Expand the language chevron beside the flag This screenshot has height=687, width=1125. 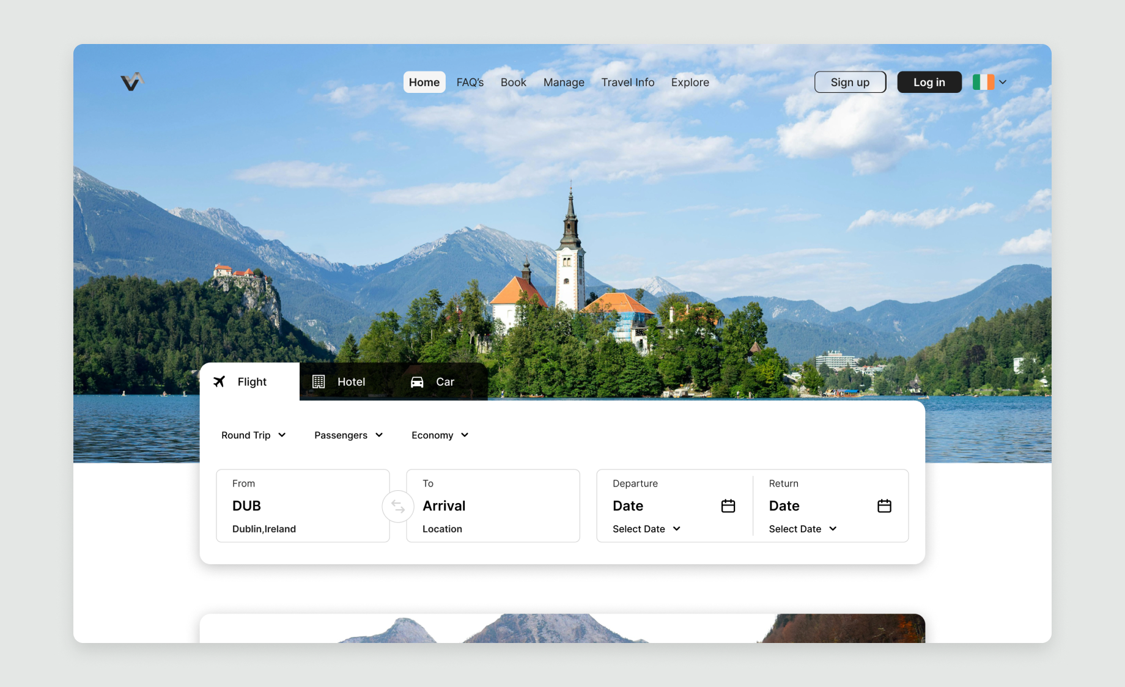[1003, 82]
